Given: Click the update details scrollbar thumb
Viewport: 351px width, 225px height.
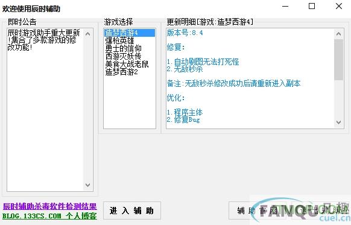Looking at the screenshot, I should pos(339,60).
